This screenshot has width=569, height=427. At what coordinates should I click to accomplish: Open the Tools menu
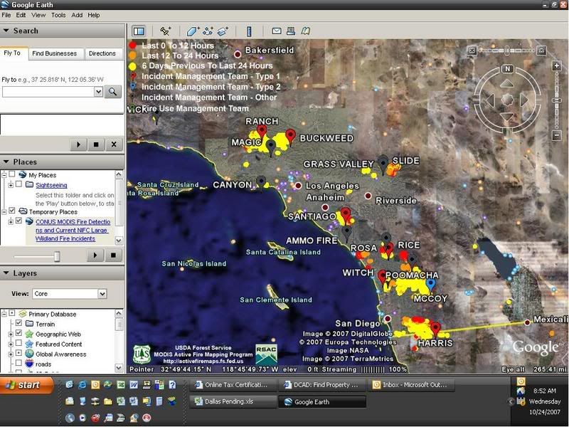[58, 15]
